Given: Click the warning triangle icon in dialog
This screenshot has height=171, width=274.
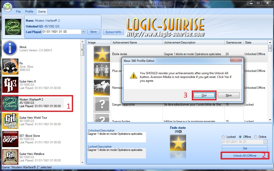Looking at the screenshot, I should [134, 75].
